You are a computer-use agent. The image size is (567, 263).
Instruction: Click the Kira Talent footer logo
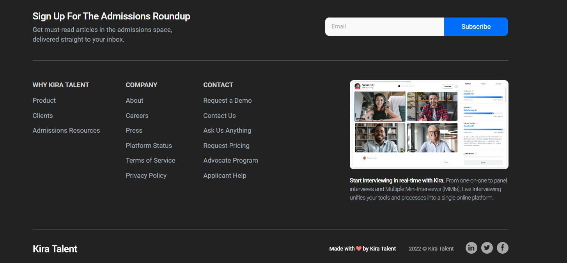55,249
